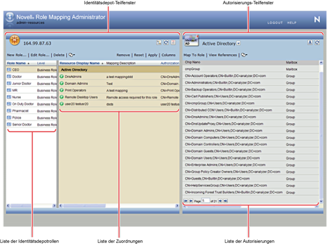Click the Senior Doctor role icon
327x244 pixels.
tap(9, 124)
